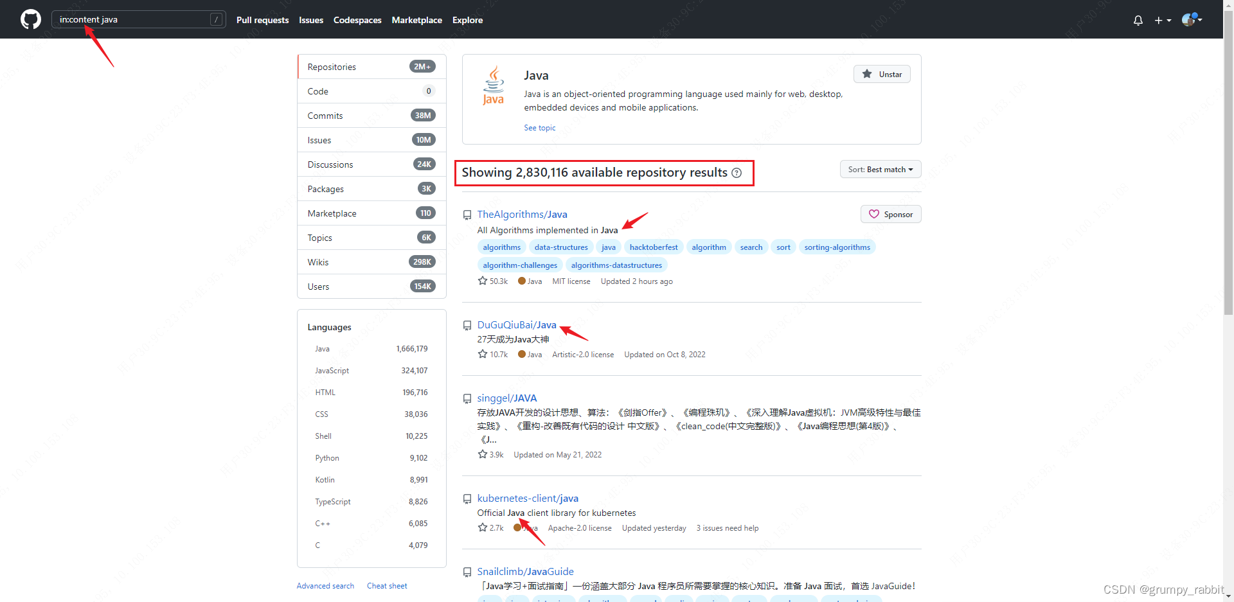Select Wikis result filter
1234x602 pixels.
[371, 262]
